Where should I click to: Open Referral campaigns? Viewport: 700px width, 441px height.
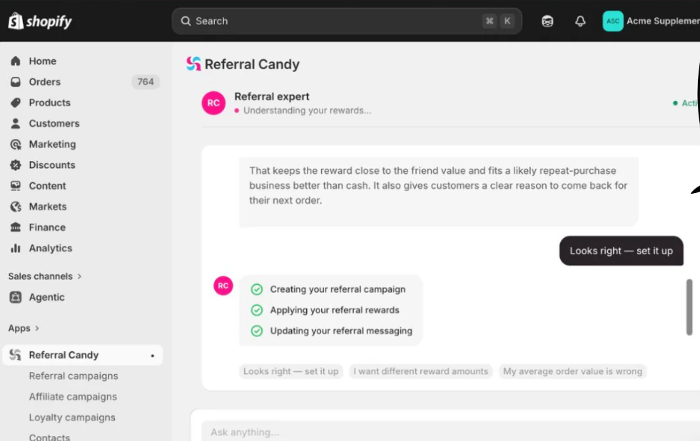click(73, 376)
